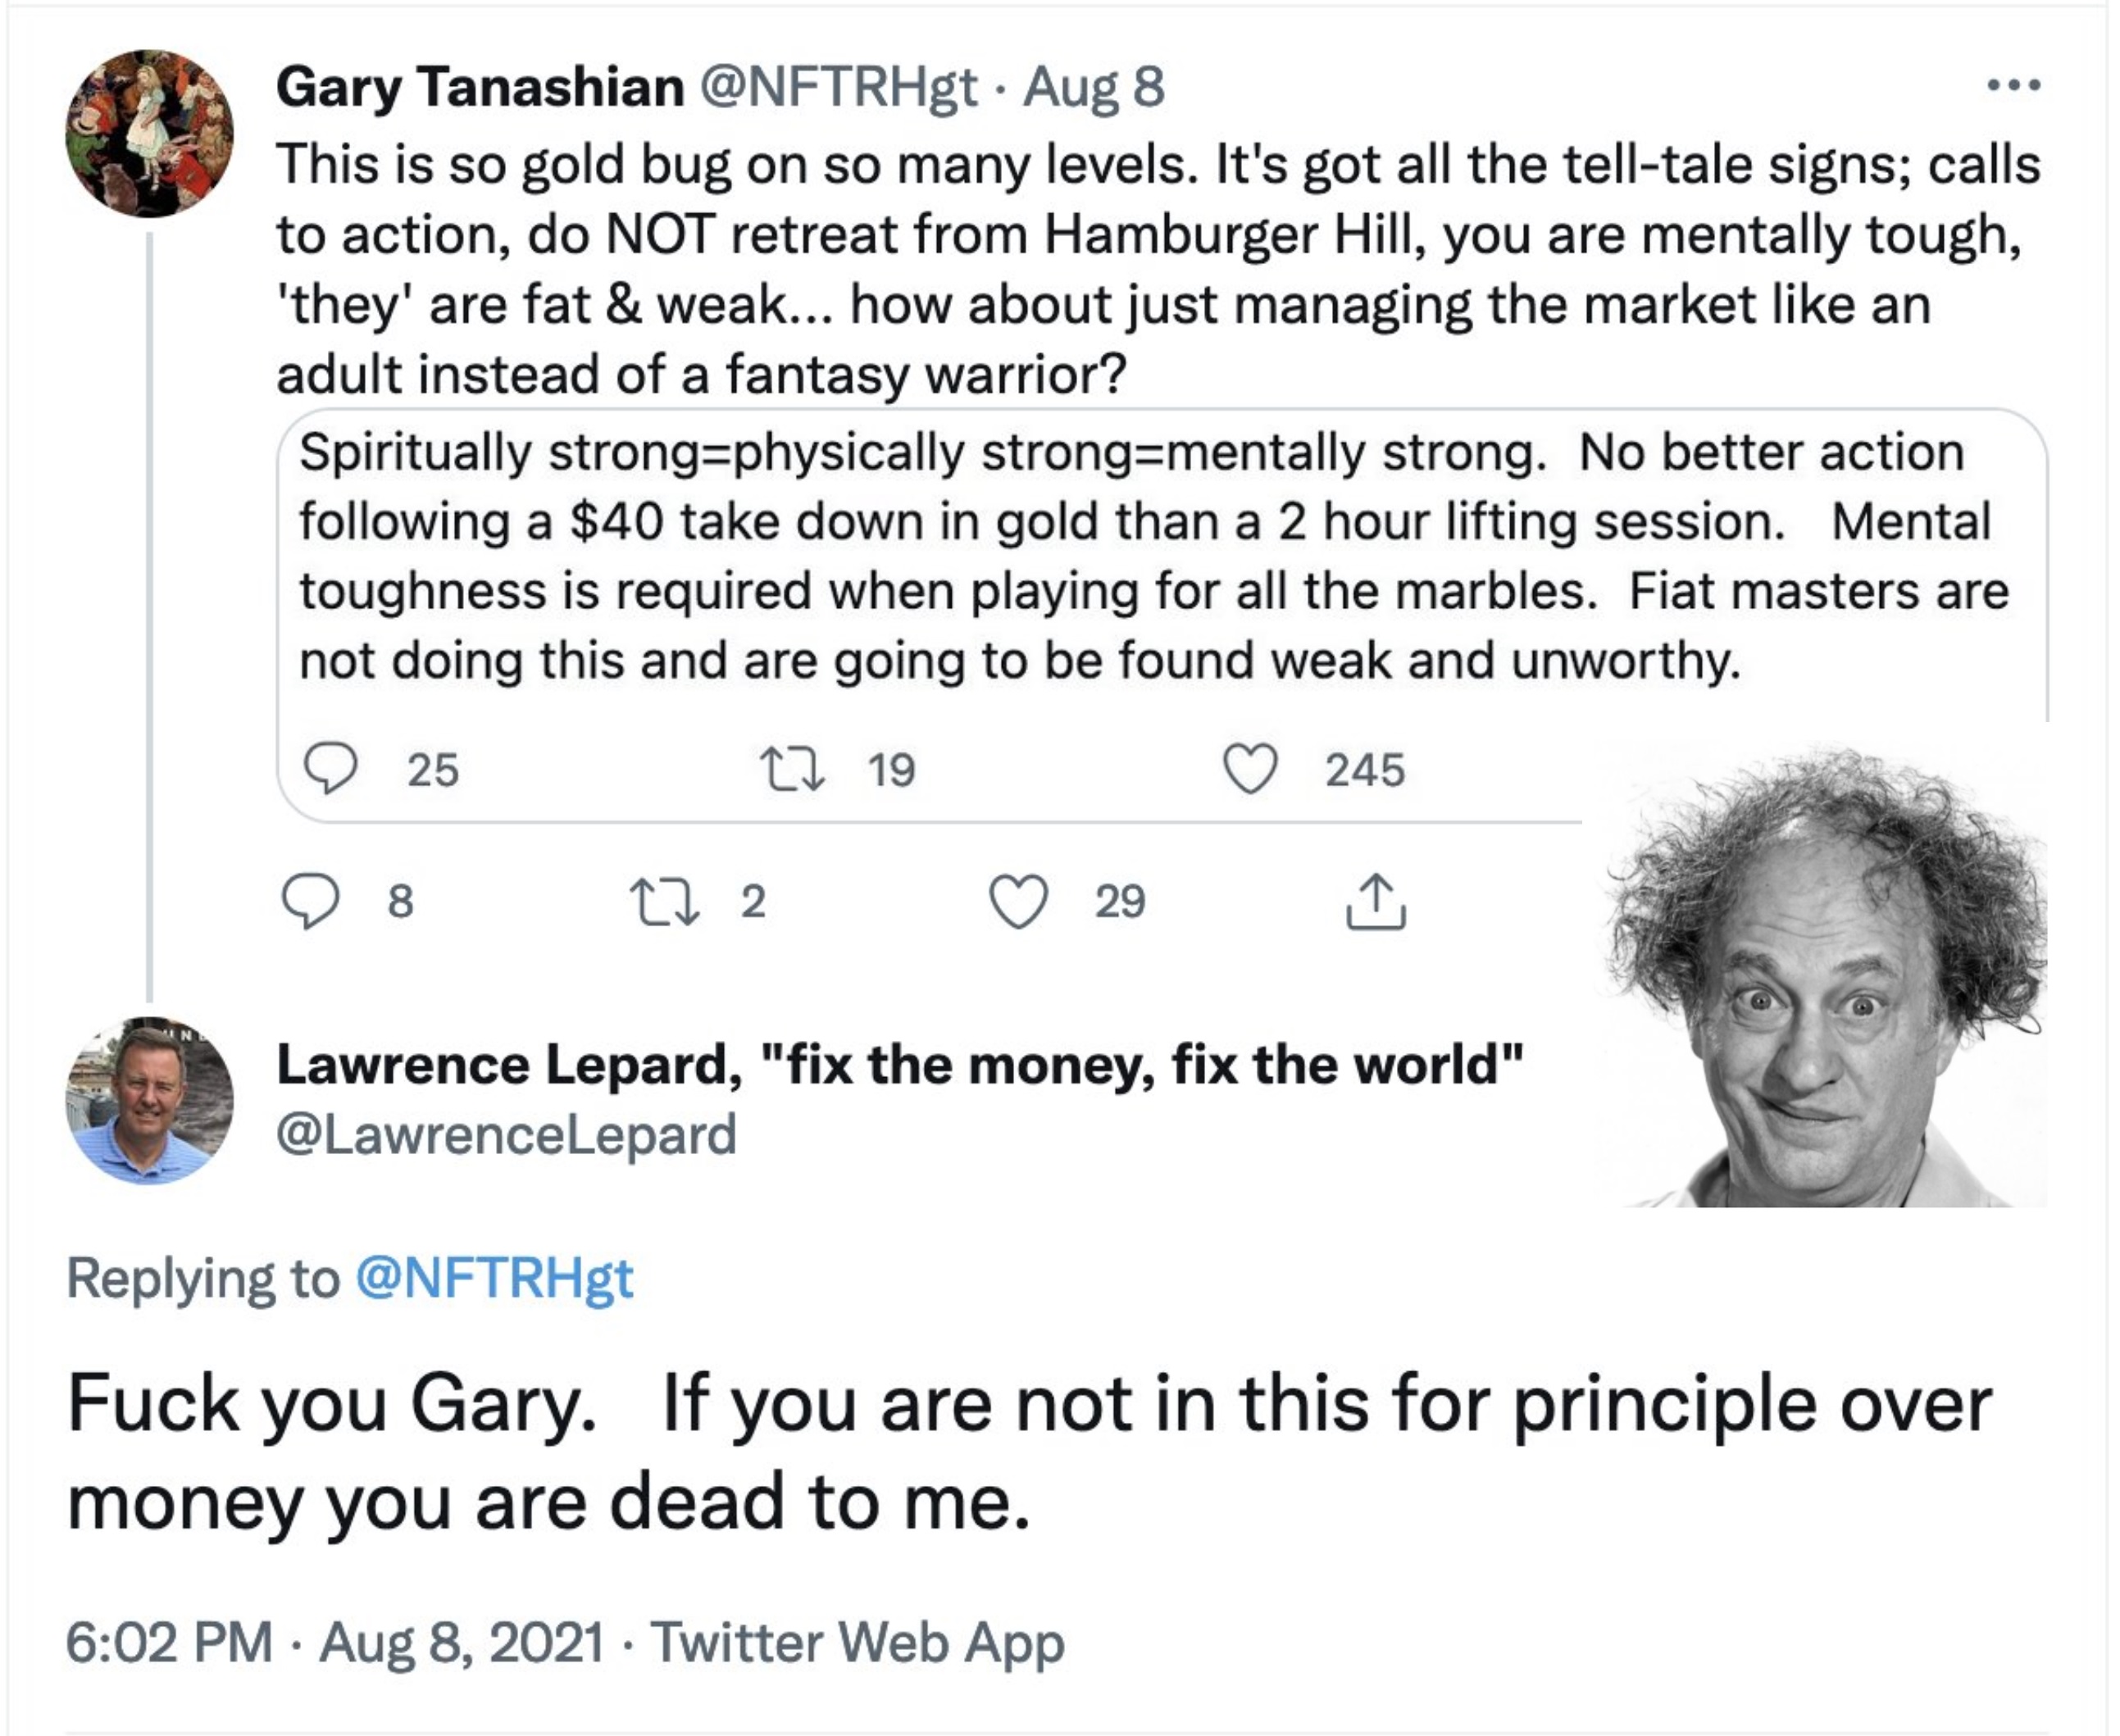Like Gary Tanashian's tweet with the heart
The image size is (2120, 1736).
point(1018,900)
